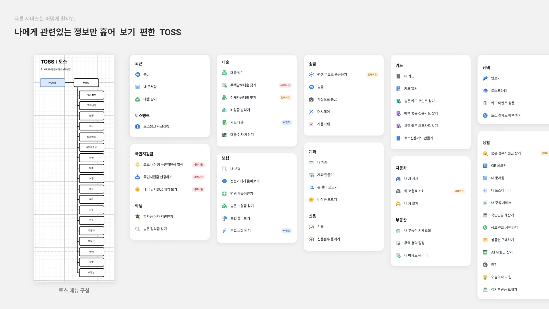Screen dimensions: 549x309
Task: Click the lightbulb icon for 오늘의 머니 팁
Action: coord(485,277)
